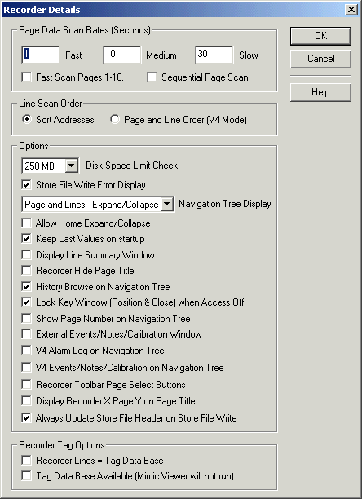Open the Disk Space Limit dropdown
Image resolution: width=362 pixels, height=499 pixels.
click(x=72, y=166)
